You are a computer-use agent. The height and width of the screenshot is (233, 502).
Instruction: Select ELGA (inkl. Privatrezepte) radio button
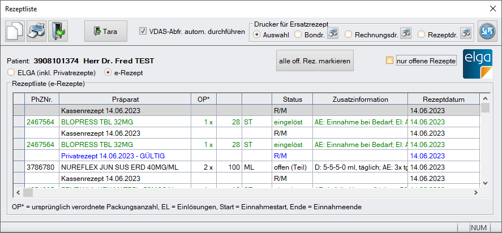point(11,72)
